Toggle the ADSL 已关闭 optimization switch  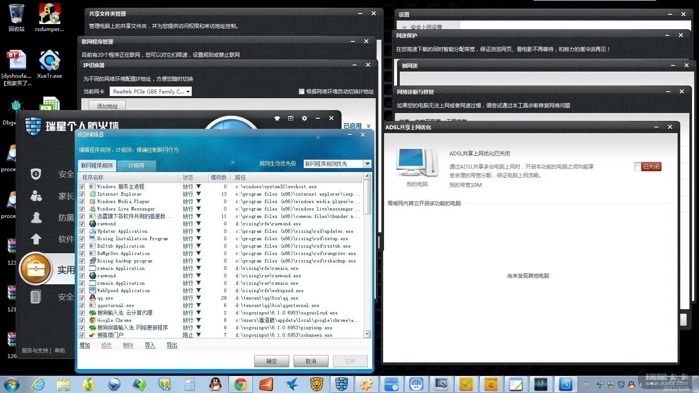(x=648, y=166)
